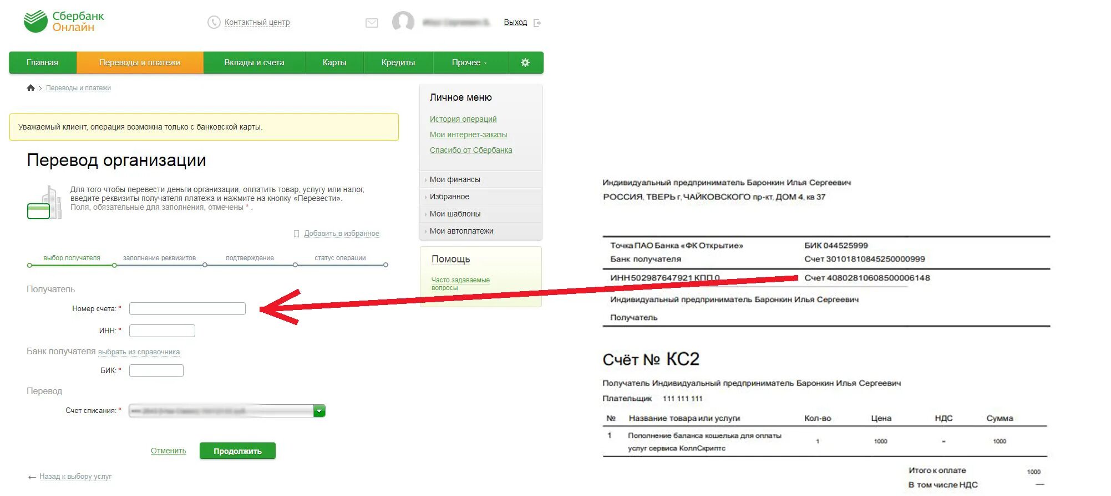Click the user avatar icon

[403, 22]
